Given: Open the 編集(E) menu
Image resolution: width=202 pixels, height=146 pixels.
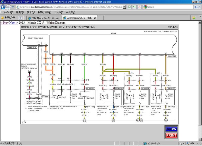Looking at the screenshot, I should (x=20, y=12).
